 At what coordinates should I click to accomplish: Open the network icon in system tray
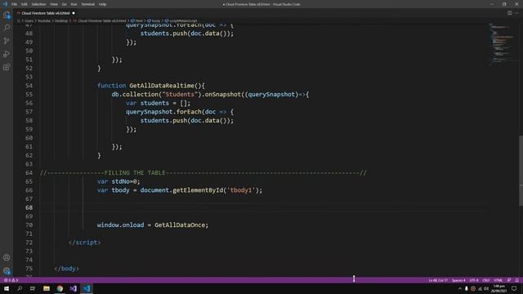(x=480, y=288)
